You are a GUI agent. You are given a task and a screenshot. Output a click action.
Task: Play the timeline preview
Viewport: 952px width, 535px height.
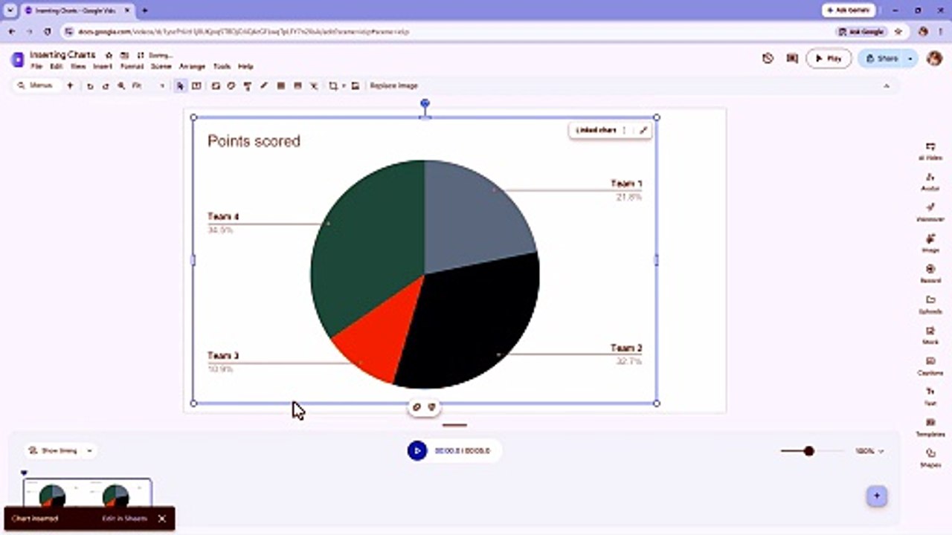417,450
